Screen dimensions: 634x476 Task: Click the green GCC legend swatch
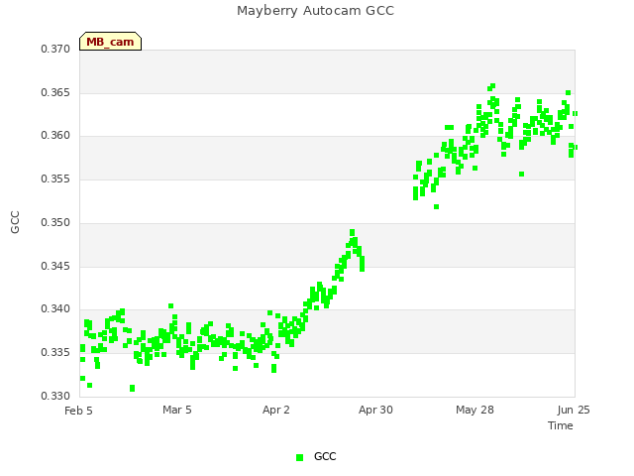[x=299, y=457]
